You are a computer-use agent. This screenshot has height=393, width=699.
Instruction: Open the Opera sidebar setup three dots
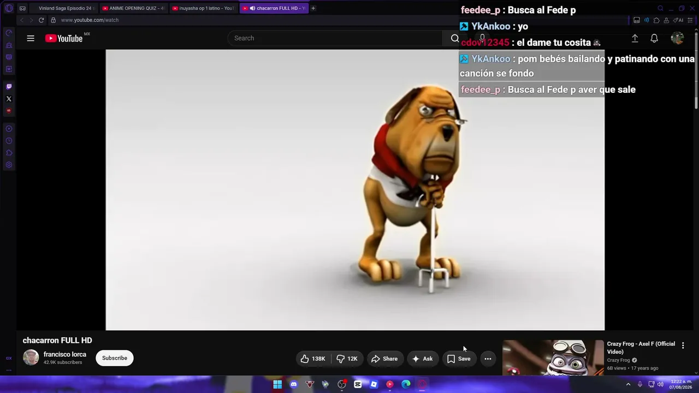[x=9, y=370]
